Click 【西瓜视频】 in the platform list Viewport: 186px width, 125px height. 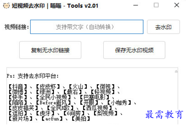(x=97, y=108)
